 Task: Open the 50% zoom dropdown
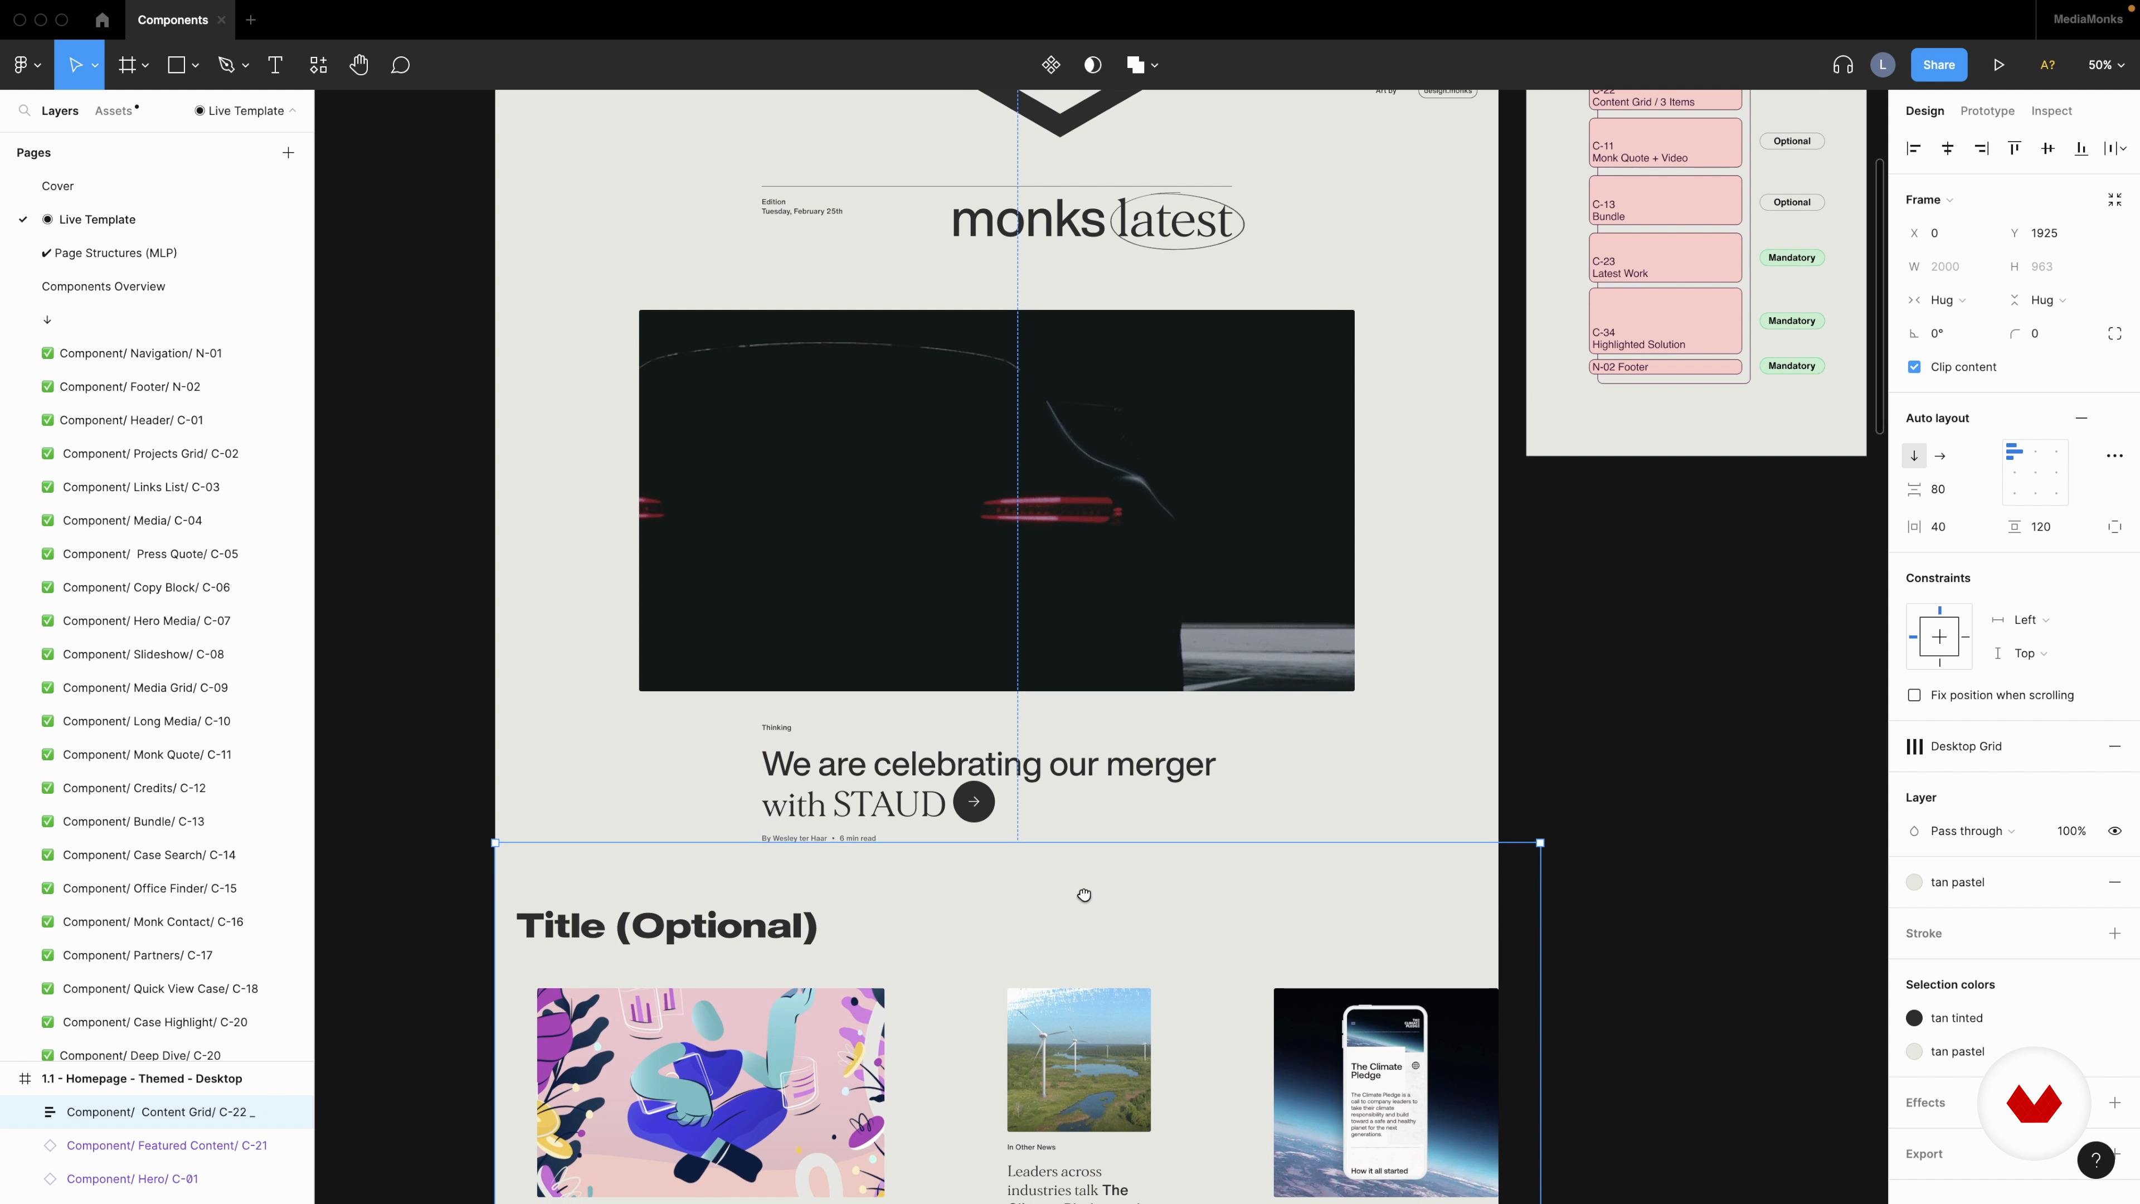tap(2106, 65)
